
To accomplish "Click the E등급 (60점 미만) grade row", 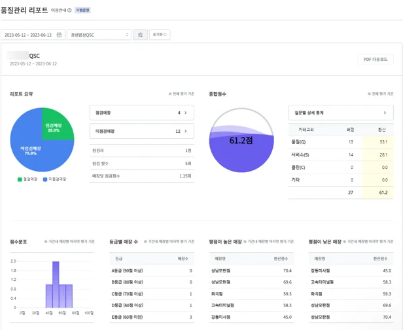I will coord(152,317).
